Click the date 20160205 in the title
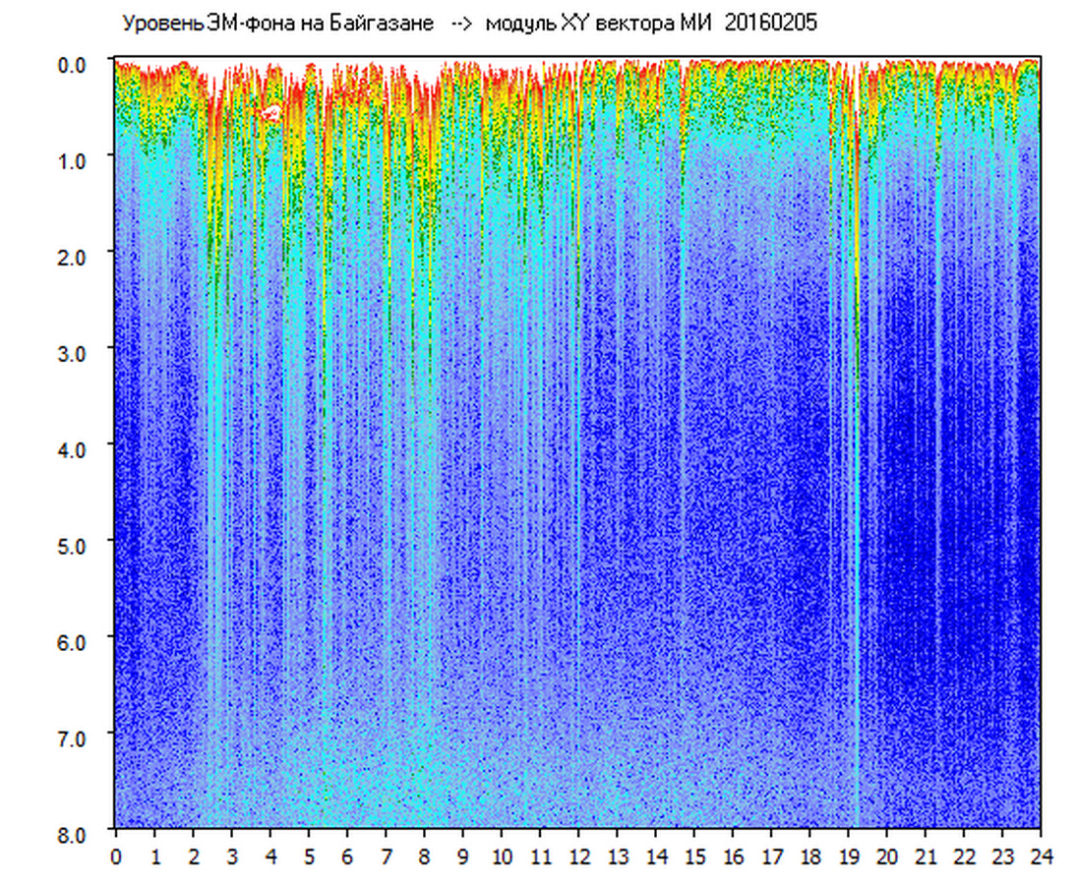This screenshot has width=1078, height=885. 770,24
